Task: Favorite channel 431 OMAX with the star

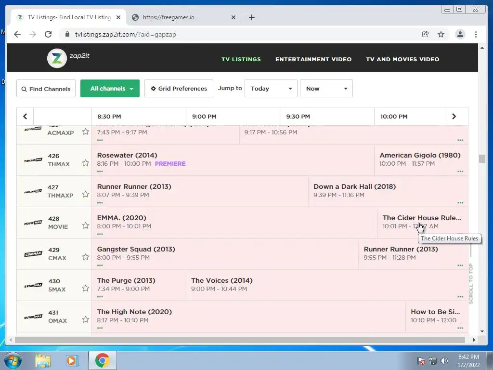Action: click(x=86, y=319)
